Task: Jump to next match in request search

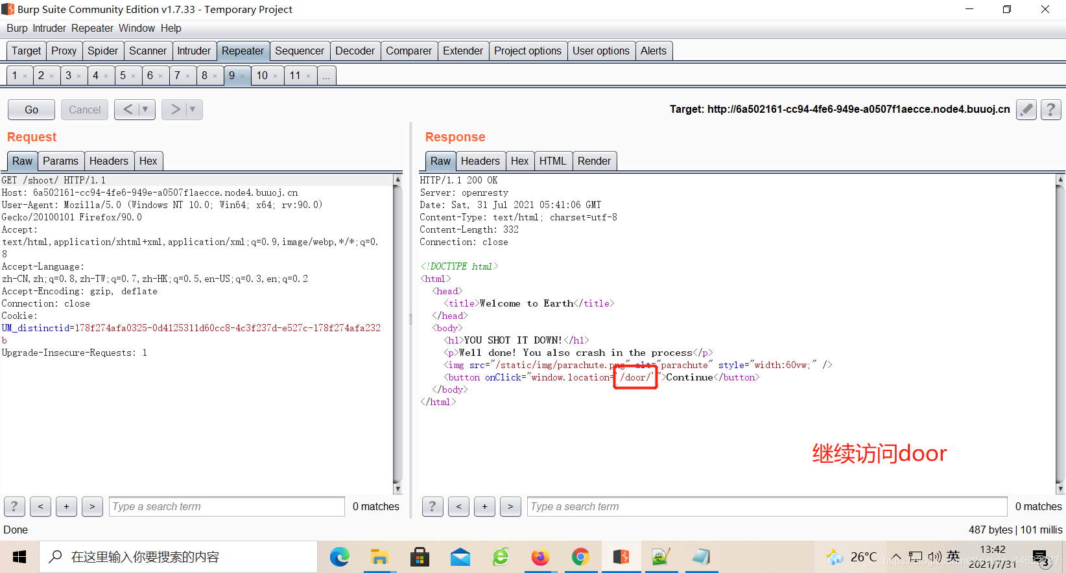Action: point(92,506)
